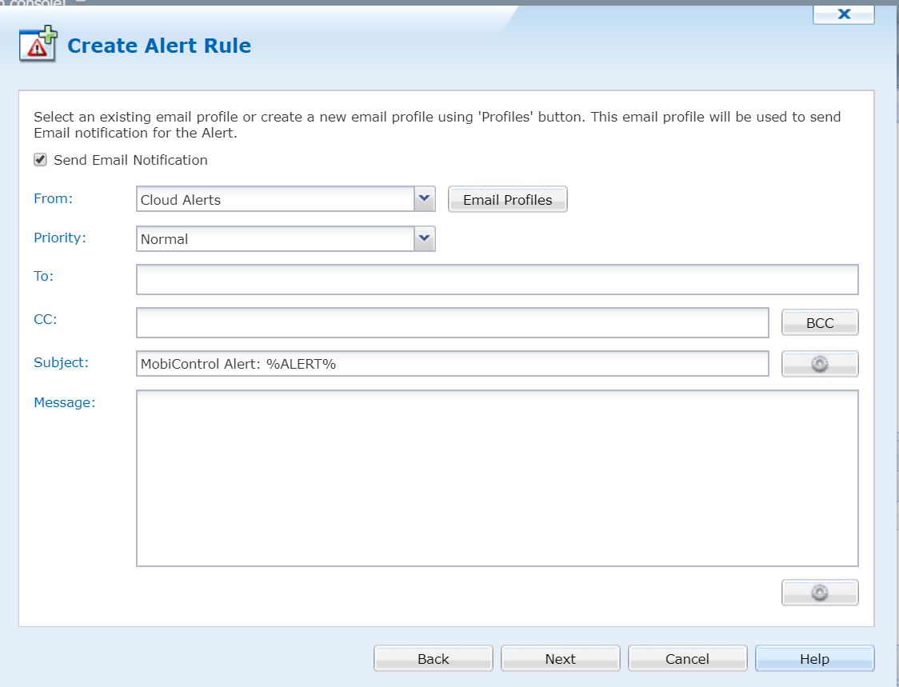The image size is (899, 687).
Task: Select the Cloud Alerts combo box field
Action: (275, 199)
